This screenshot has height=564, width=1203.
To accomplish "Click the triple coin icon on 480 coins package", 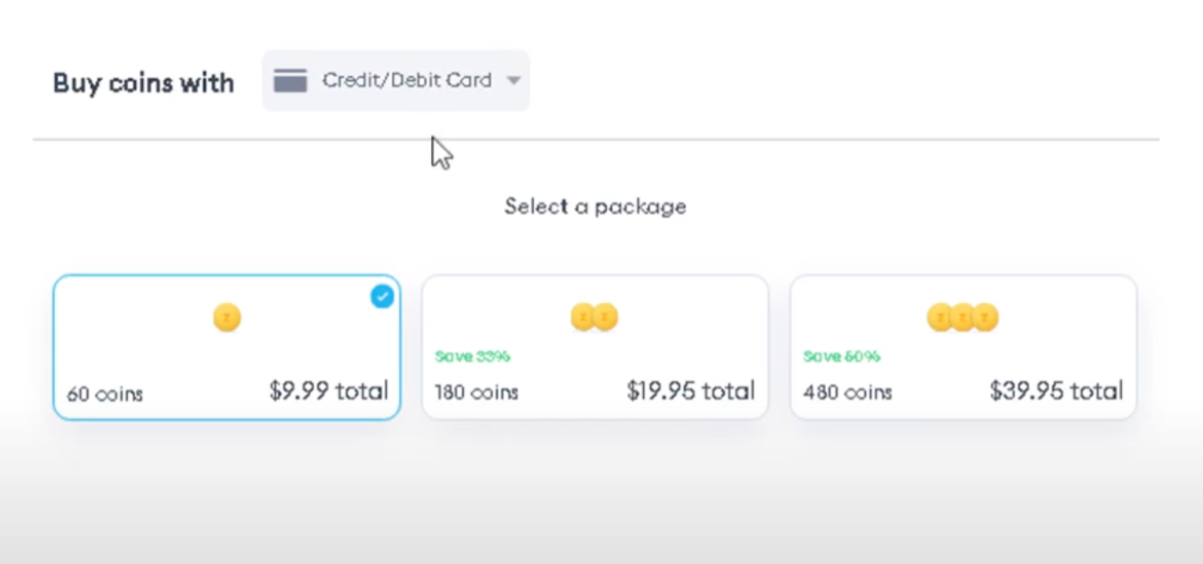I will [963, 317].
